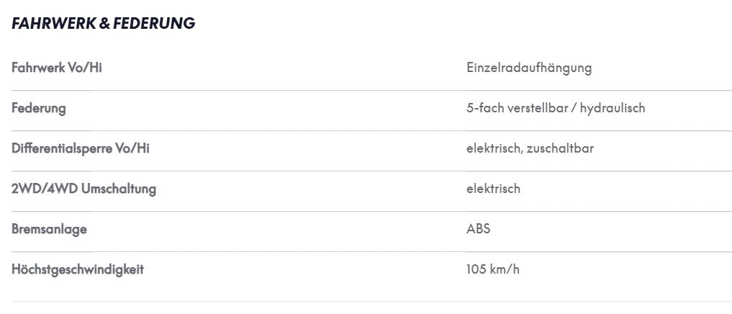Select the Federung row label
Image resolution: width=732 pixels, height=314 pixels.
(39, 109)
